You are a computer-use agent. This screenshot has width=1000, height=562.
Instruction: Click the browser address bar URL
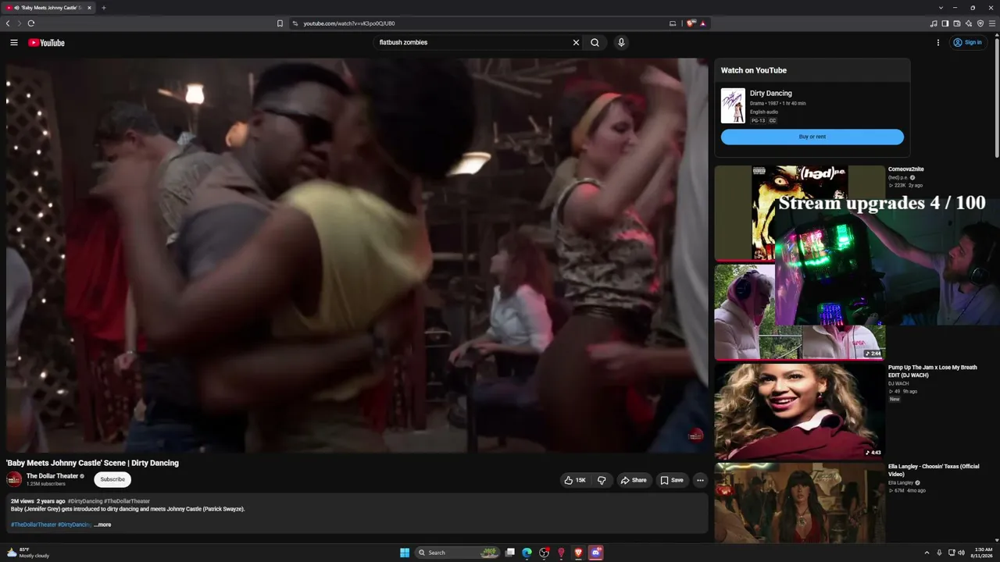pyautogui.click(x=349, y=23)
